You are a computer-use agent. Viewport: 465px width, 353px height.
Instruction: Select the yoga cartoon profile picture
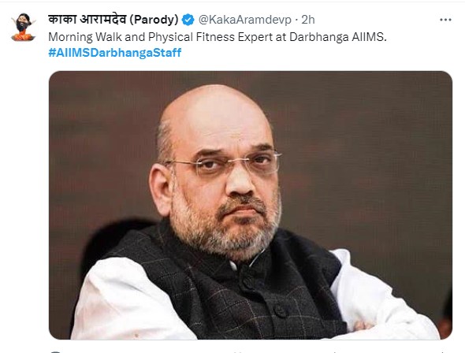(23, 28)
